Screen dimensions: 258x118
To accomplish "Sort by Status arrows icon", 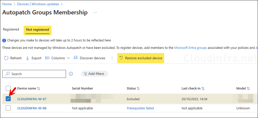I will click(x=138, y=89).
